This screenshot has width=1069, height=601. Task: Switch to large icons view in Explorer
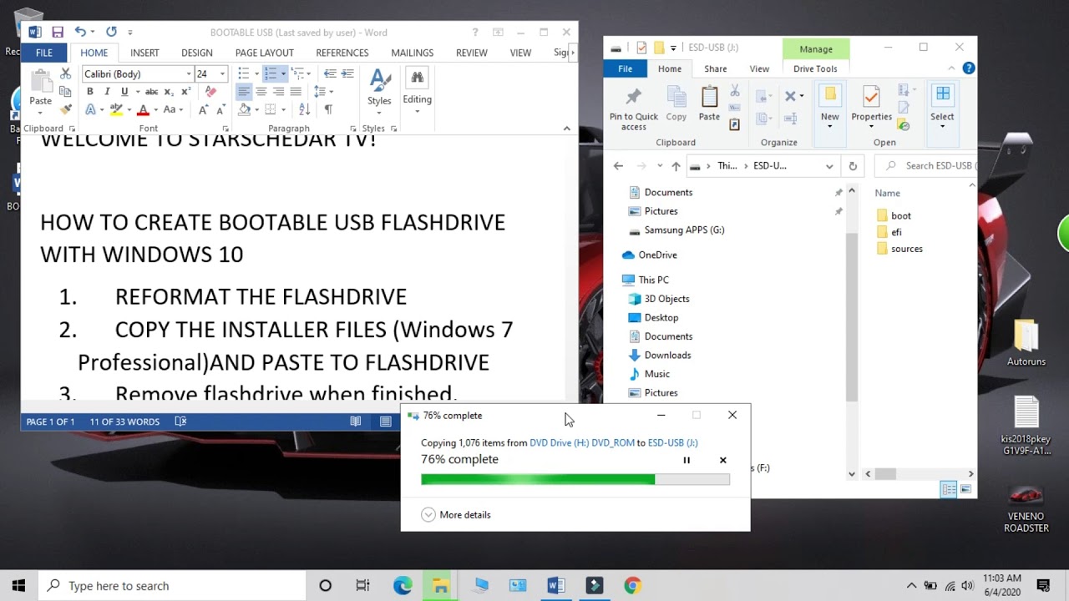pos(966,490)
